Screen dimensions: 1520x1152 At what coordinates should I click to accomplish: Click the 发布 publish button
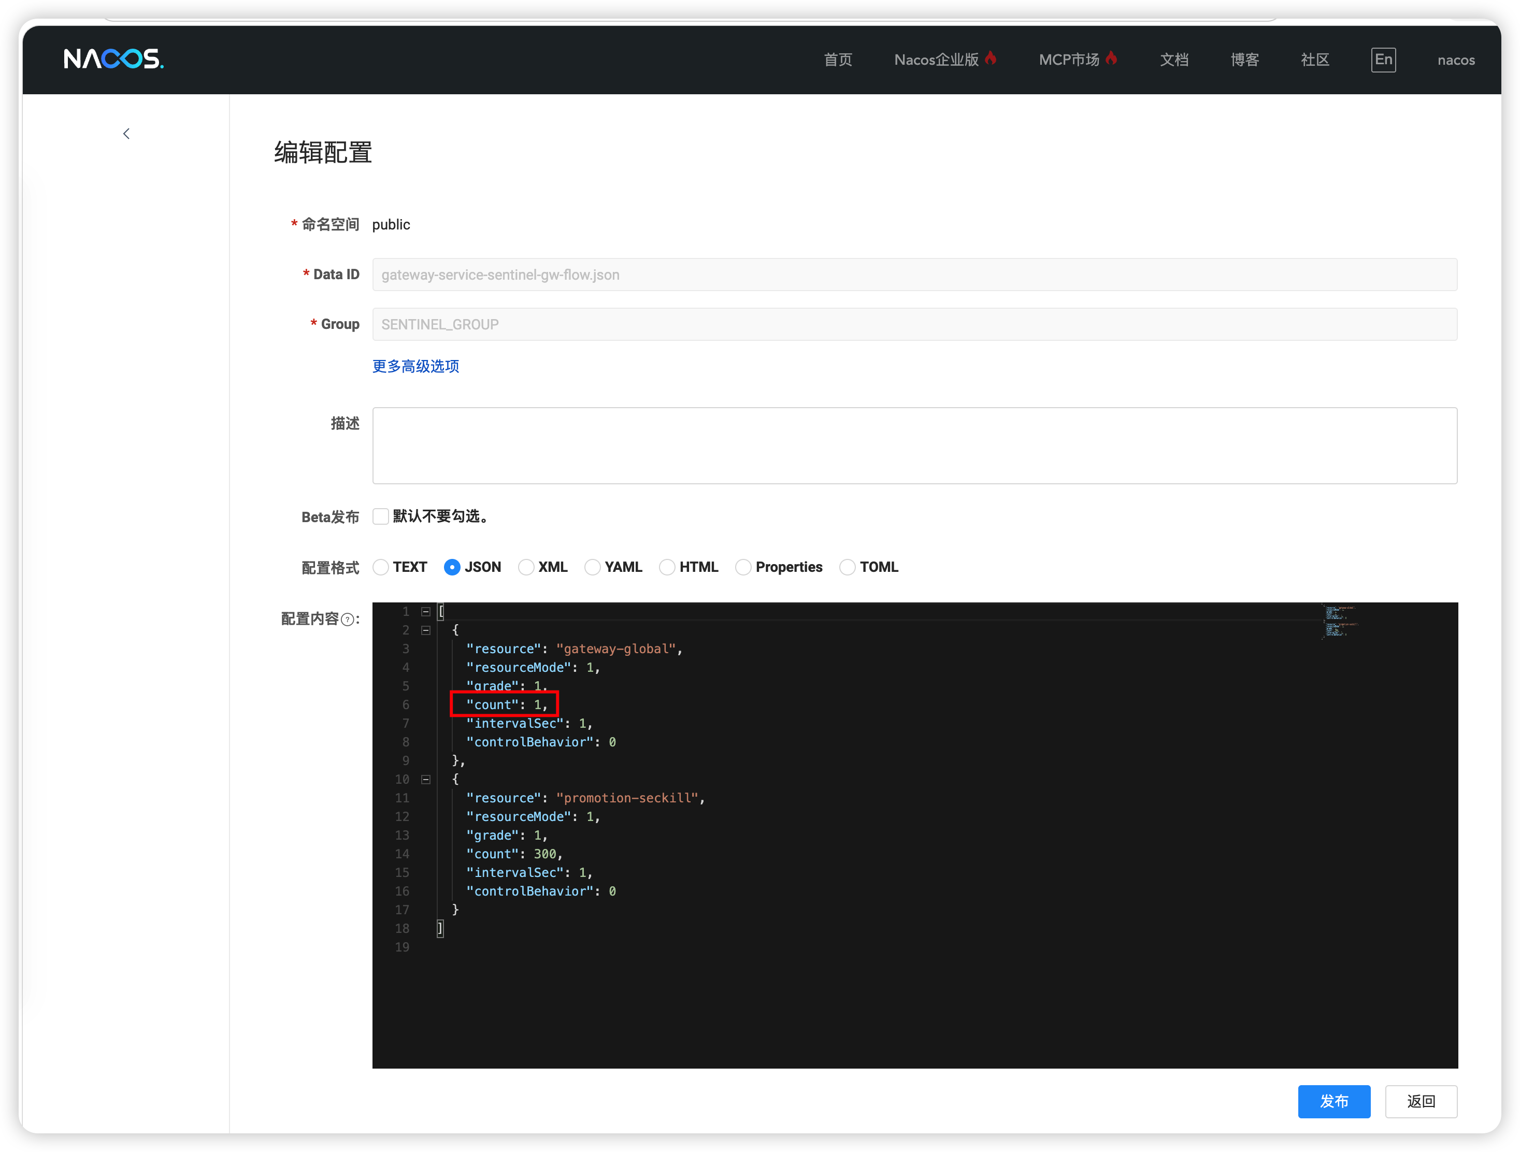(x=1334, y=1101)
